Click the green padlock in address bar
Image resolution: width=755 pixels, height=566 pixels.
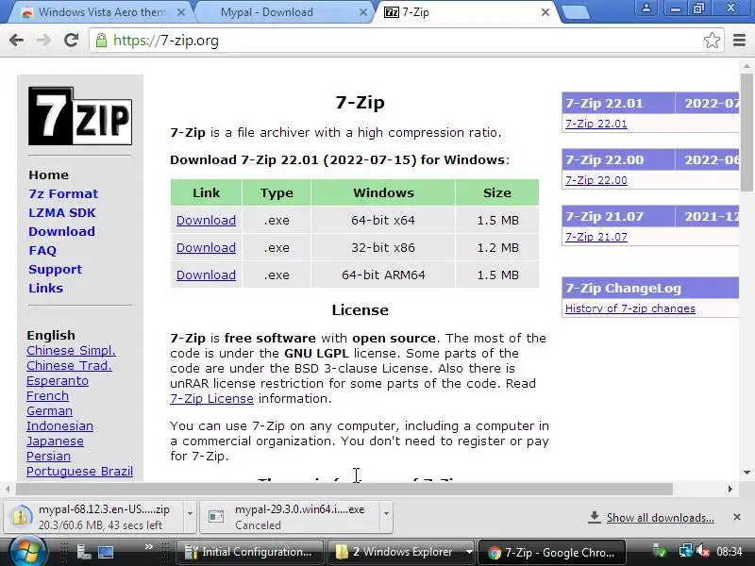click(101, 41)
